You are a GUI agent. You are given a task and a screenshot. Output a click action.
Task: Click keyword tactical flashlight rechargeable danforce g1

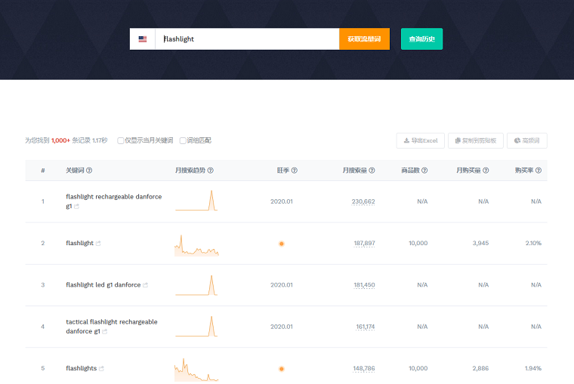point(112,327)
